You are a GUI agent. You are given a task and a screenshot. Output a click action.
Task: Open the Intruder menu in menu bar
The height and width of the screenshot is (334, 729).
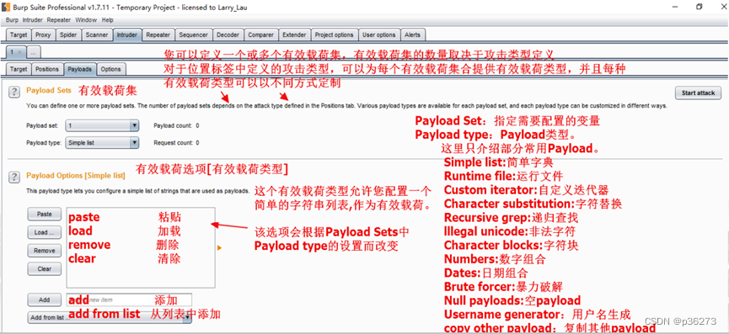pos(33,20)
